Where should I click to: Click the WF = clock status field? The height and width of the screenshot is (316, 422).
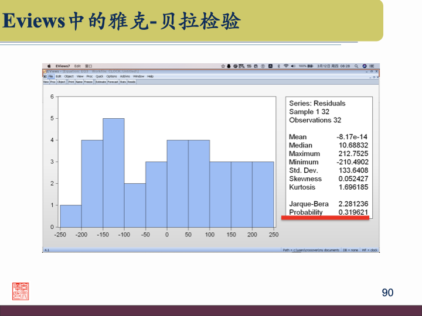pos(370,250)
